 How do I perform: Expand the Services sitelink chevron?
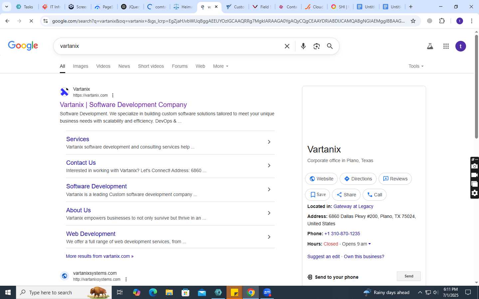click(x=269, y=142)
